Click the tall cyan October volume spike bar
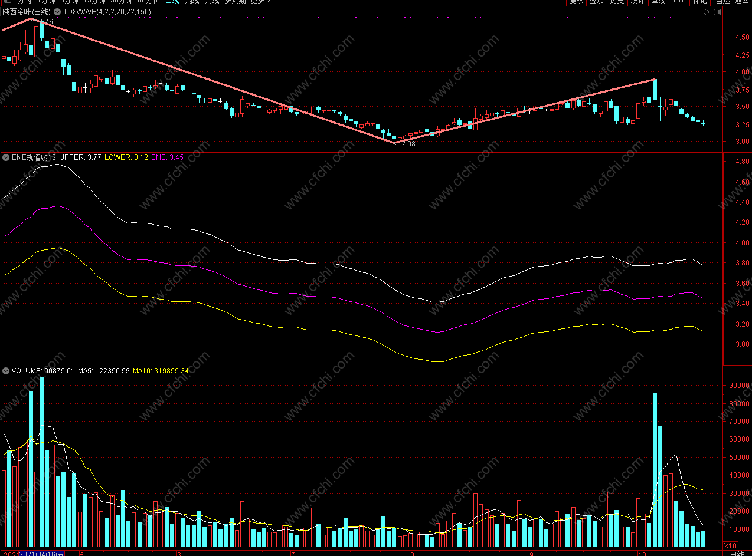The width and height of the screenshot is (752, 556). click(x=655, y=471)
